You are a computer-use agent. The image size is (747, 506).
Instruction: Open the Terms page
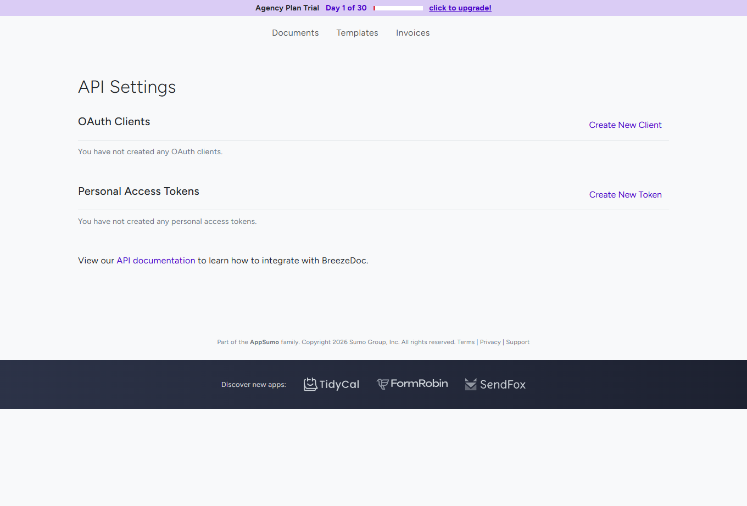(x=466, y=342)
